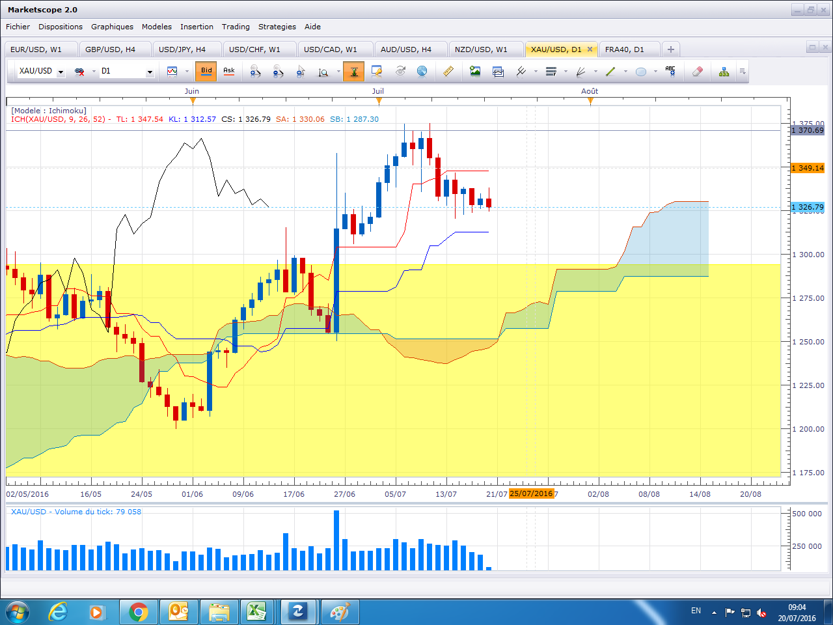Close the XAU/USD, D1 tab
This screenshot has width=833, height=625.
pyautogui.click(x=590, y=49)
